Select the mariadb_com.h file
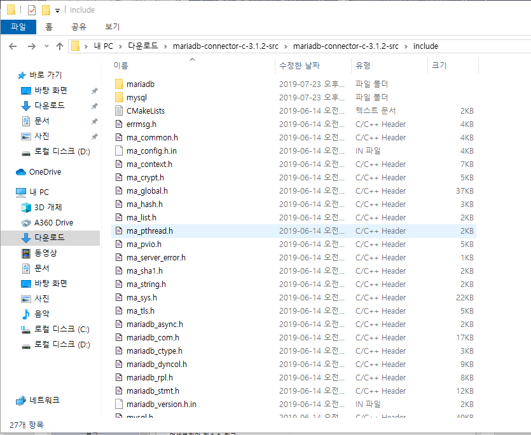The image size is (531, 435). (153, 338)
